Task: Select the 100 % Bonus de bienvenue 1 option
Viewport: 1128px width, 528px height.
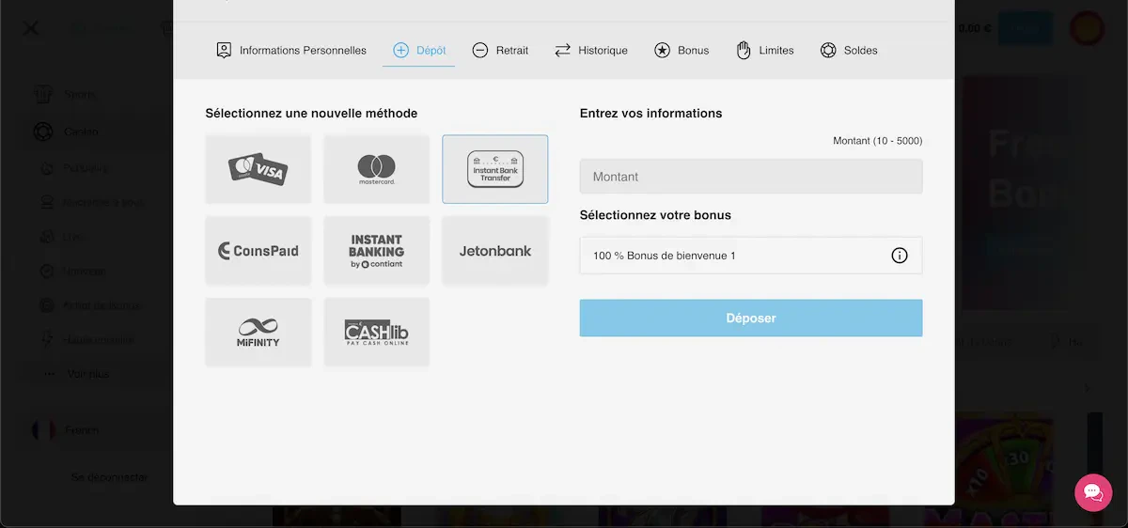Action: [751, 256]
